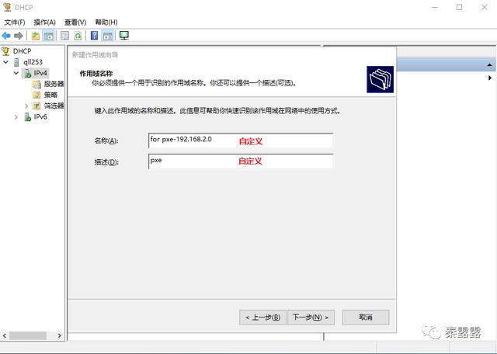497x354 pixels.
Task: Open the 操作(A) menu
Action: tap(45, 23)
